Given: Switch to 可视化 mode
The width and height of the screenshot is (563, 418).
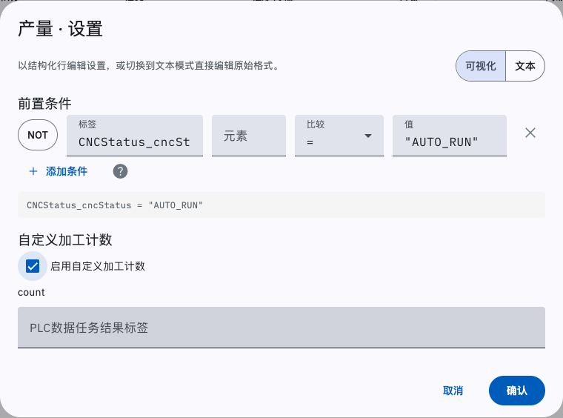Looking at the screenshot, I should (x=481, y=66).
